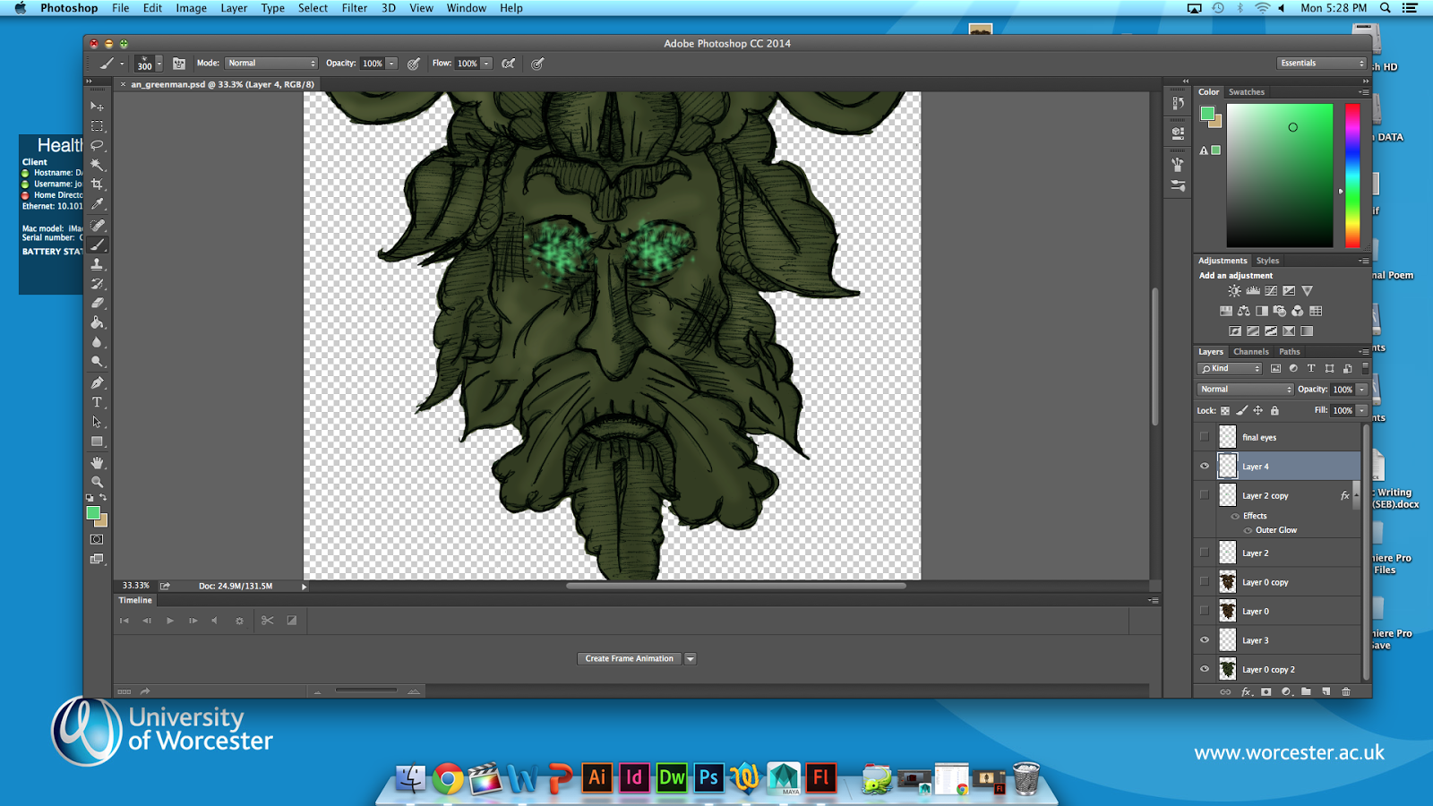The width and height of the screenshot is (1433, 806).
Task: Open the Essentials workspace dropdown
Action: click(1322, 64)
